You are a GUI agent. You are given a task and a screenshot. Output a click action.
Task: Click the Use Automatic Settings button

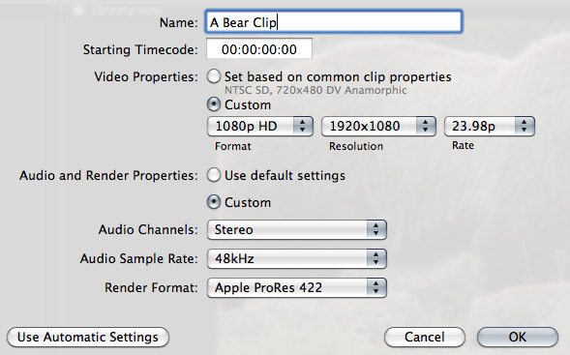click(x=88, y=337)
